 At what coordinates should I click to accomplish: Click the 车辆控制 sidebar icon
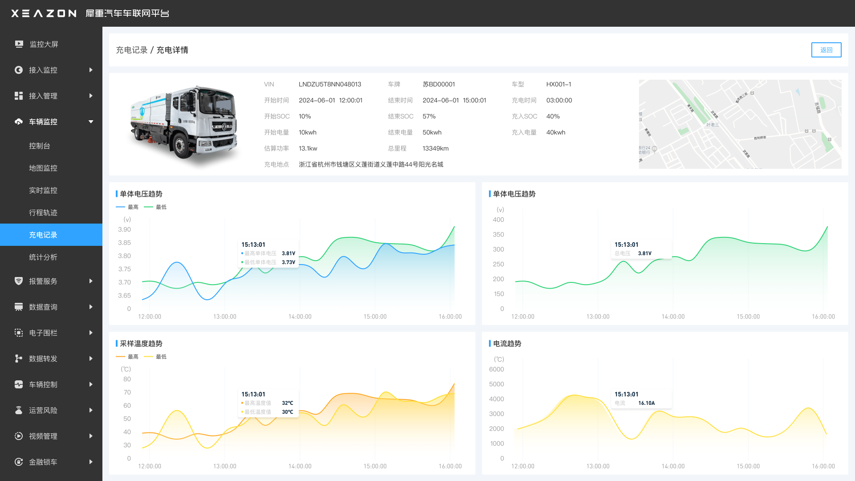click(19, 384)
